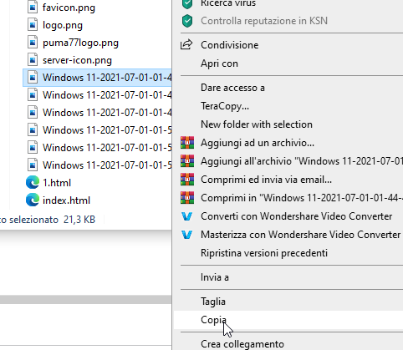Click the image file icon of favicon.png
Image resolution: width=403 pixels, height=350 pixels.
[33, 8]
